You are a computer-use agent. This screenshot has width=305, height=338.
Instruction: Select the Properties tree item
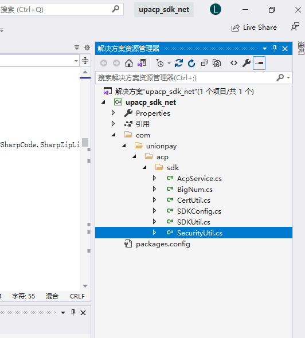153,113
